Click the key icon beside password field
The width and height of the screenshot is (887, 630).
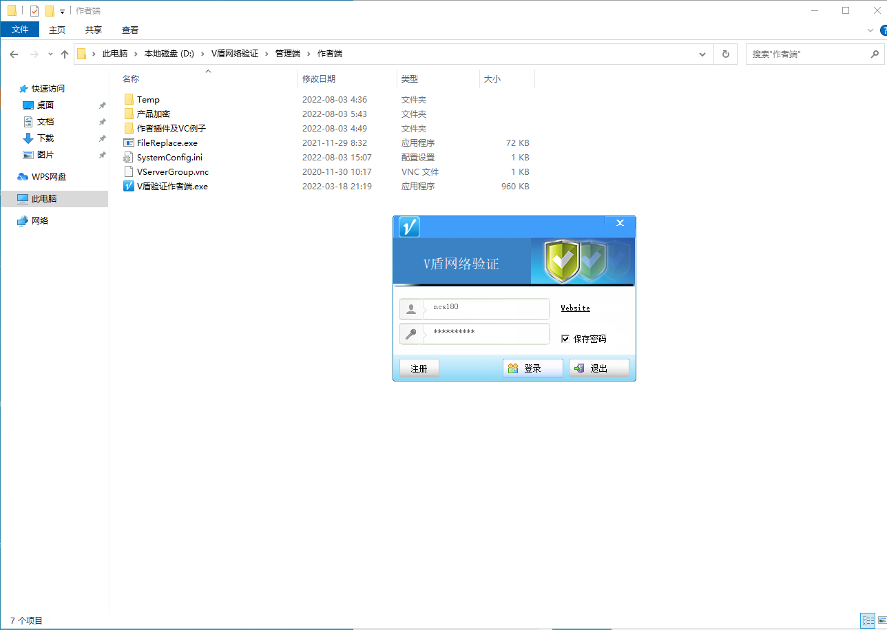coord(411,335)
